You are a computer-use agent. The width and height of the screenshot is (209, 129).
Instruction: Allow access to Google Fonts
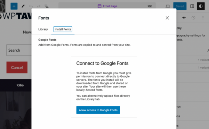tap(98, 110)
